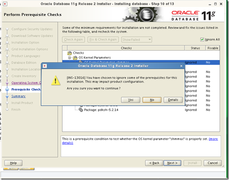Select the Package: pdksh-5.2.14 row
The height and width of the screenshot is (180, 229).
click(141, 110)
